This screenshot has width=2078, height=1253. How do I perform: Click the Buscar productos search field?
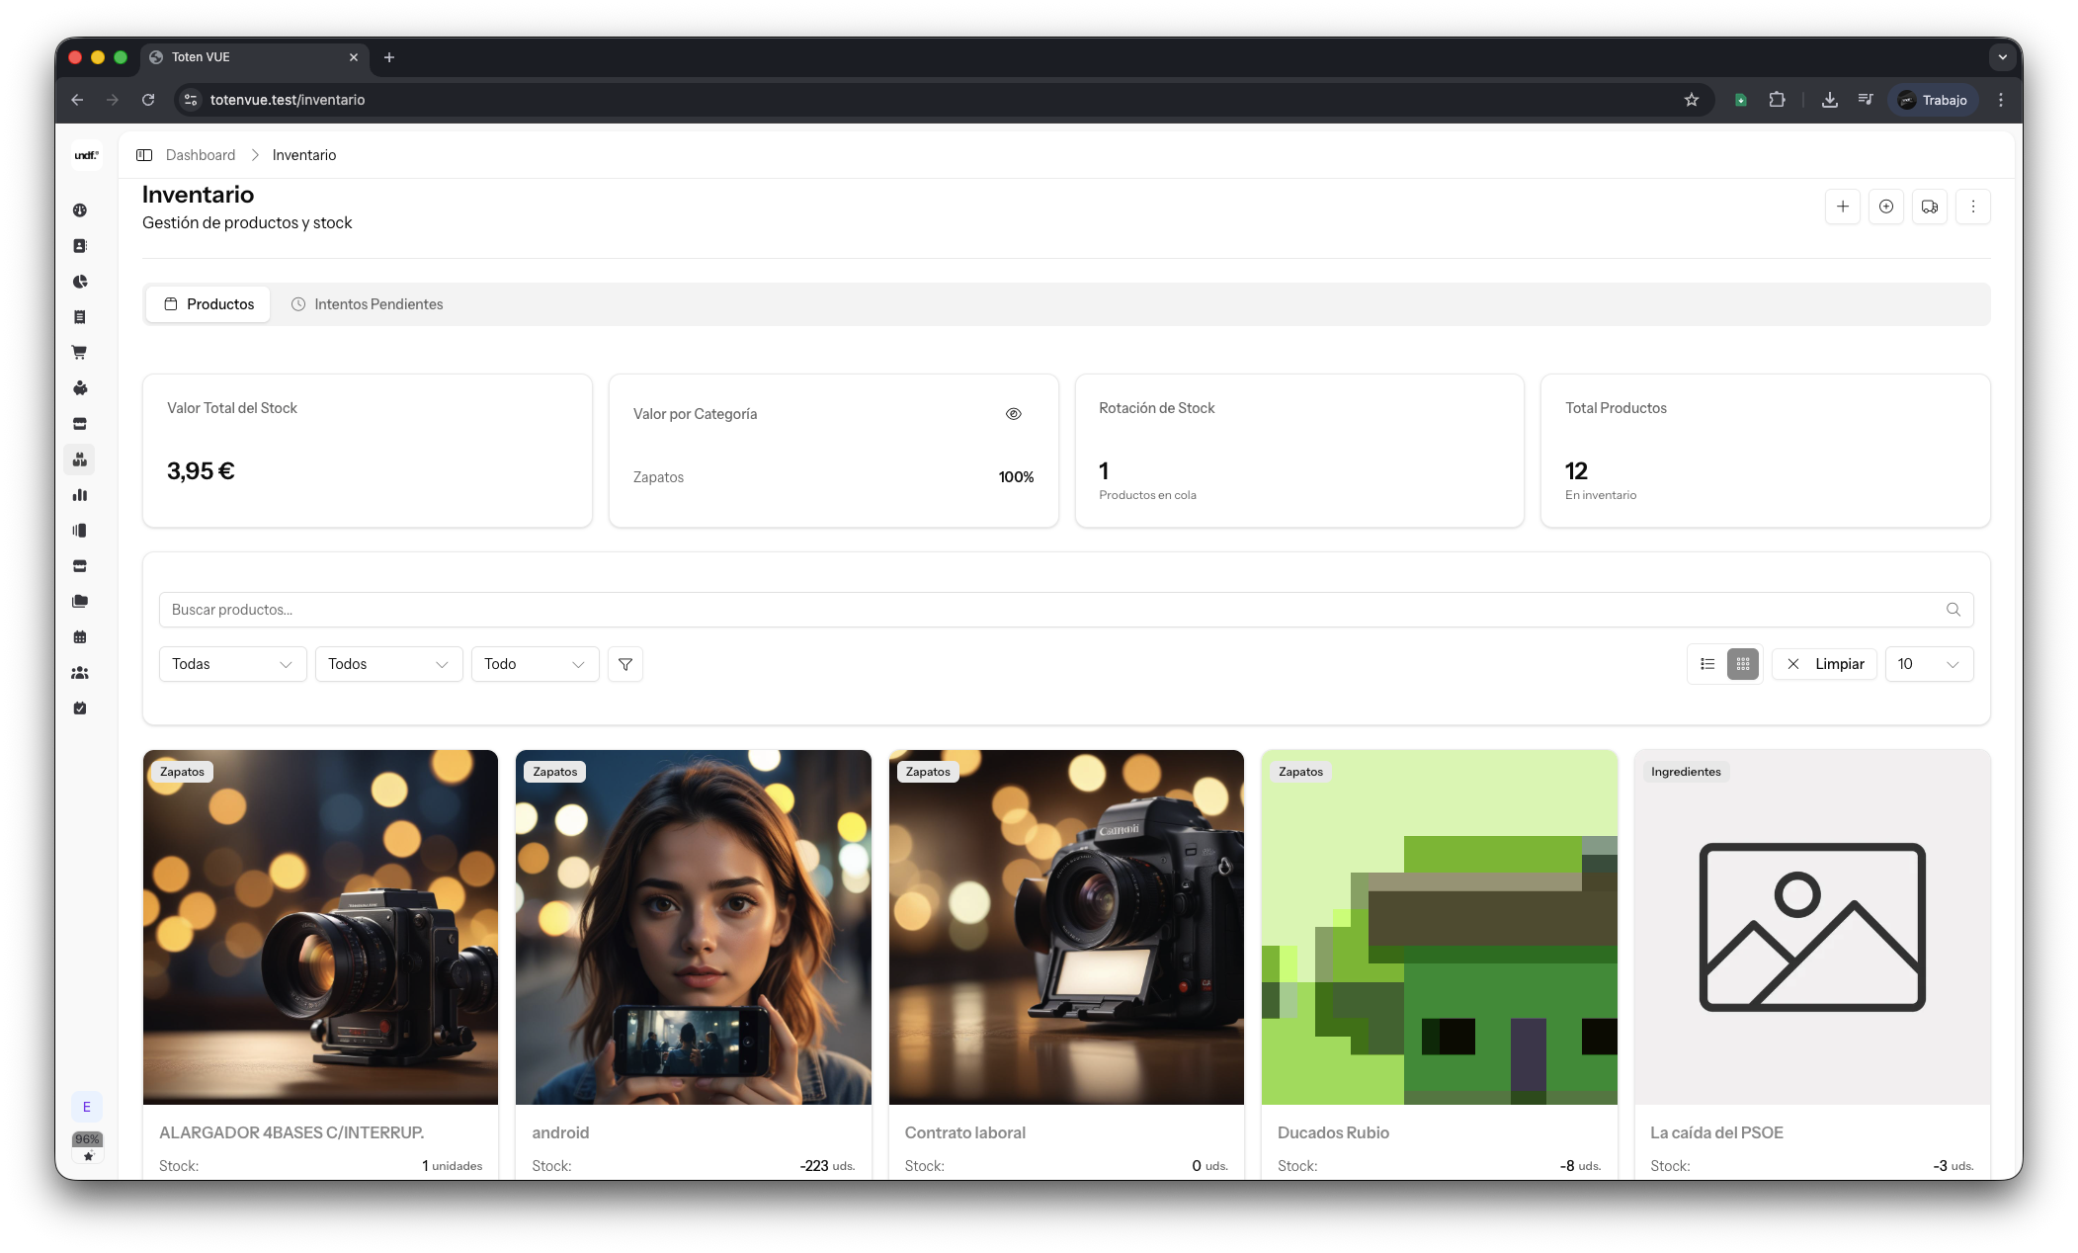pyautogui.click(x=1066, y=610)
